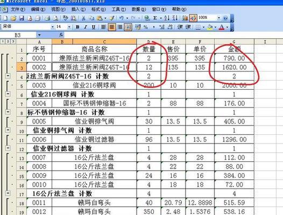Collapse the 信业216铜球阀 计数 group
Viewport: 283px width, 215px height.
tap(8, 94)
